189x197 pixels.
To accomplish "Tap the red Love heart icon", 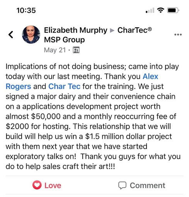I will click(x=37, y=185).
